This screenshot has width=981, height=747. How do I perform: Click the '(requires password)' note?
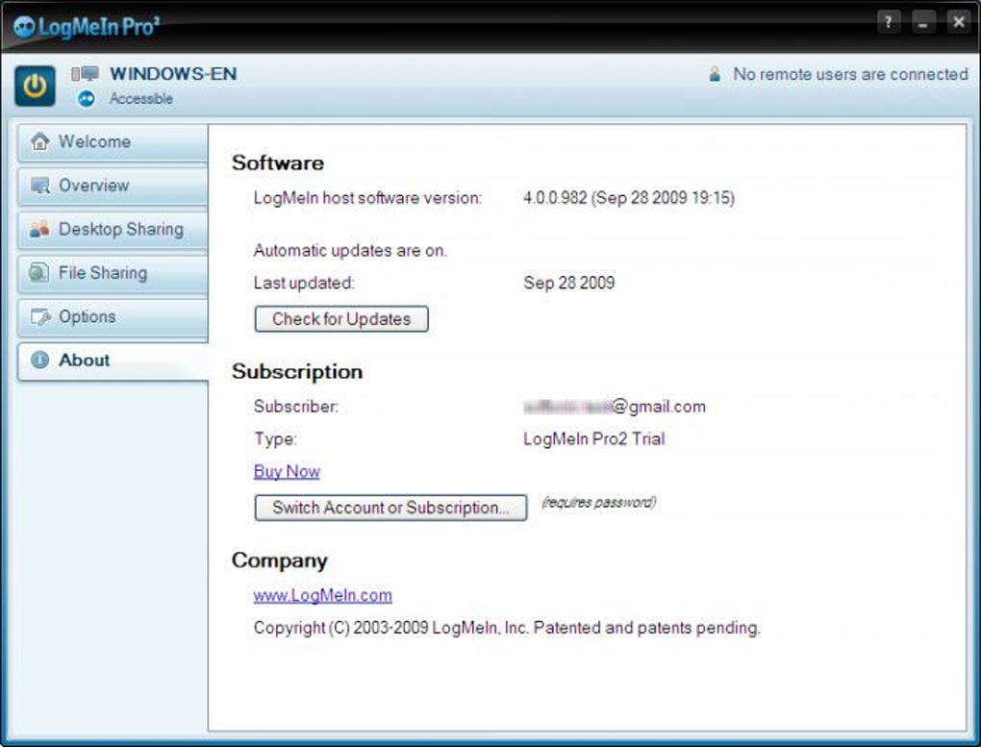(599, 503)
